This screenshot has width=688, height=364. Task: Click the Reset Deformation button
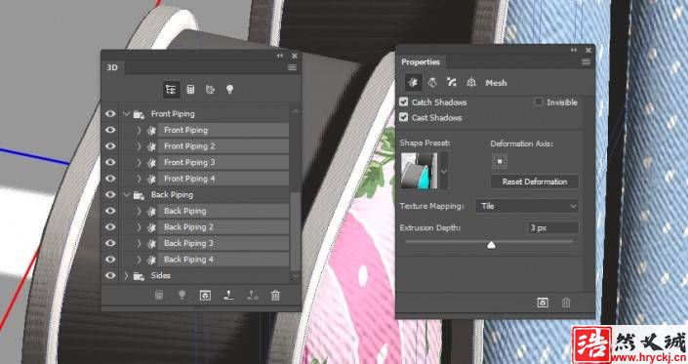pyautogui.click(x=535, y=182)
